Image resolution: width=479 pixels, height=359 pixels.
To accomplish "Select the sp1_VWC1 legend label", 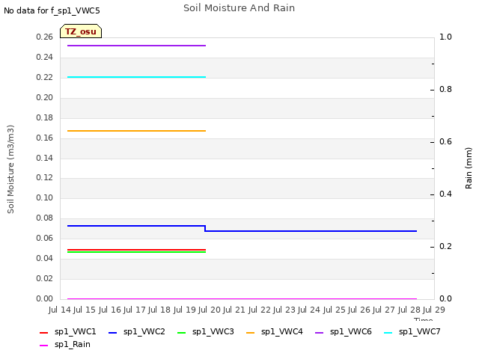I will tap(75, 331).
